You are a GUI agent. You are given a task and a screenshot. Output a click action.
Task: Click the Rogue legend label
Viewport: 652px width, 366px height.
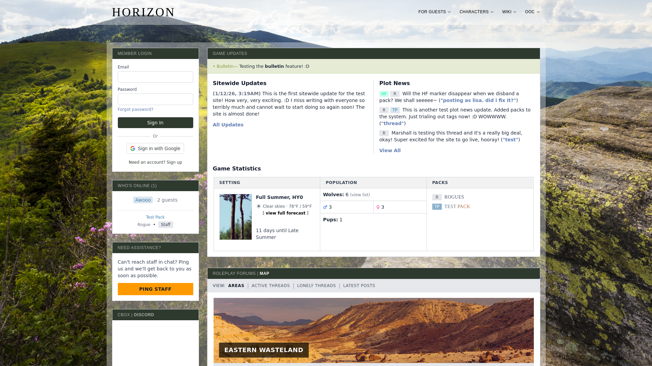[x=144, y=225]
